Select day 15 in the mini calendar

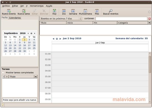20,45
